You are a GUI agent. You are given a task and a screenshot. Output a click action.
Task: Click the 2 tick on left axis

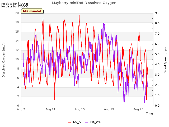pos(18,96)
